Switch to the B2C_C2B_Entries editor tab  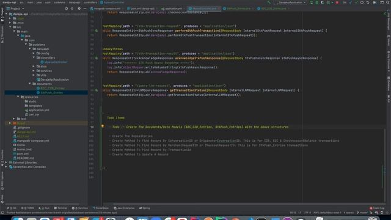click(273, 9)
